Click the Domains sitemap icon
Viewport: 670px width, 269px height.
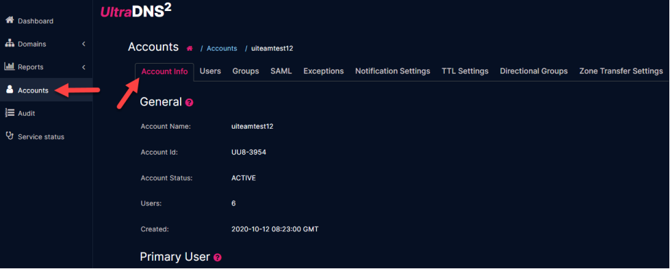pos(10,44)
